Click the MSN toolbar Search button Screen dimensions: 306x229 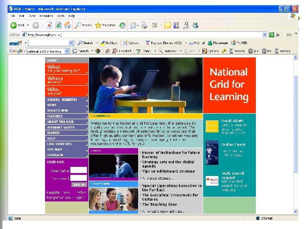(85, 43)
